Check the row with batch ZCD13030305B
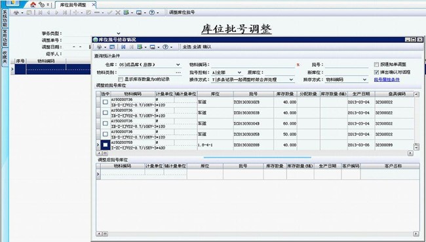This screenshot has height=242, width=426. tap(106, 134)
